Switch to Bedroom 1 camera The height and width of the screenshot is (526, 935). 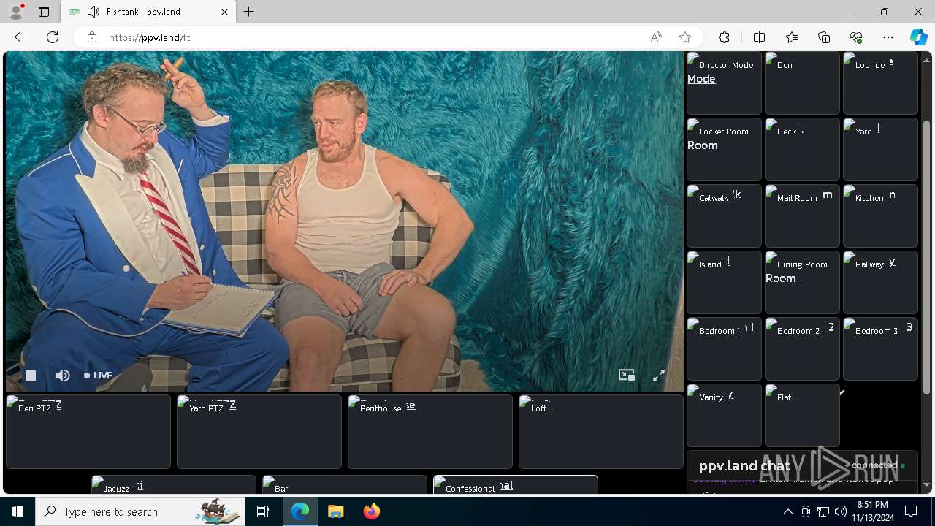coord(724,348)
